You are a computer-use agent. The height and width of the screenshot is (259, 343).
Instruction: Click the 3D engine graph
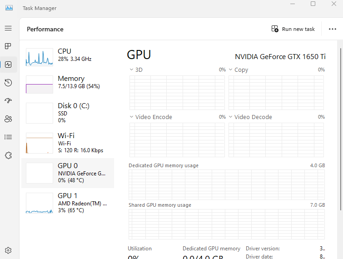(x=177, y=93)
